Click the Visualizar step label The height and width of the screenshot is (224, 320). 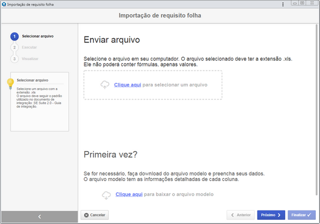(30, 59)
